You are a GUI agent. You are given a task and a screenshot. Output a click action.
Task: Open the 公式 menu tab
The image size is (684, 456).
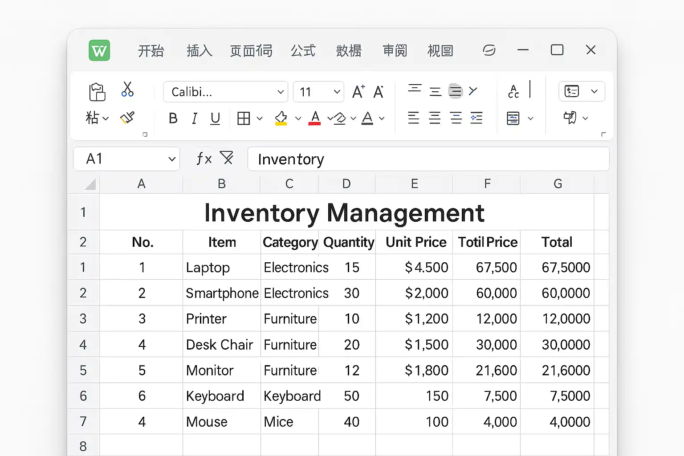pos(303,51)
